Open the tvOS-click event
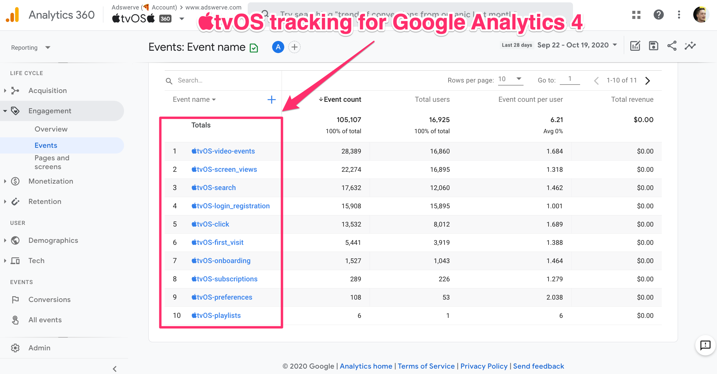 (x=210, y=224)
